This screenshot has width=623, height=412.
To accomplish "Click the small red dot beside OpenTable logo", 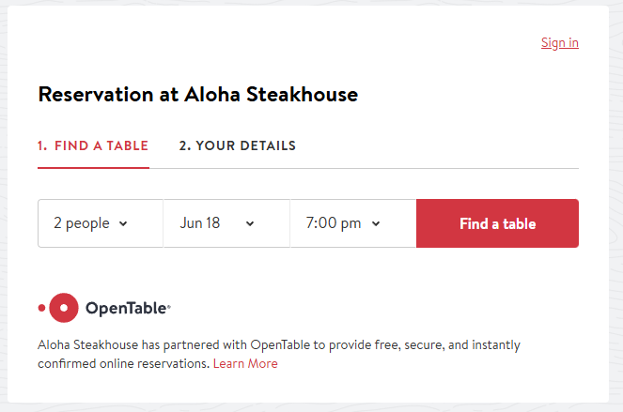I will (41, 308).
